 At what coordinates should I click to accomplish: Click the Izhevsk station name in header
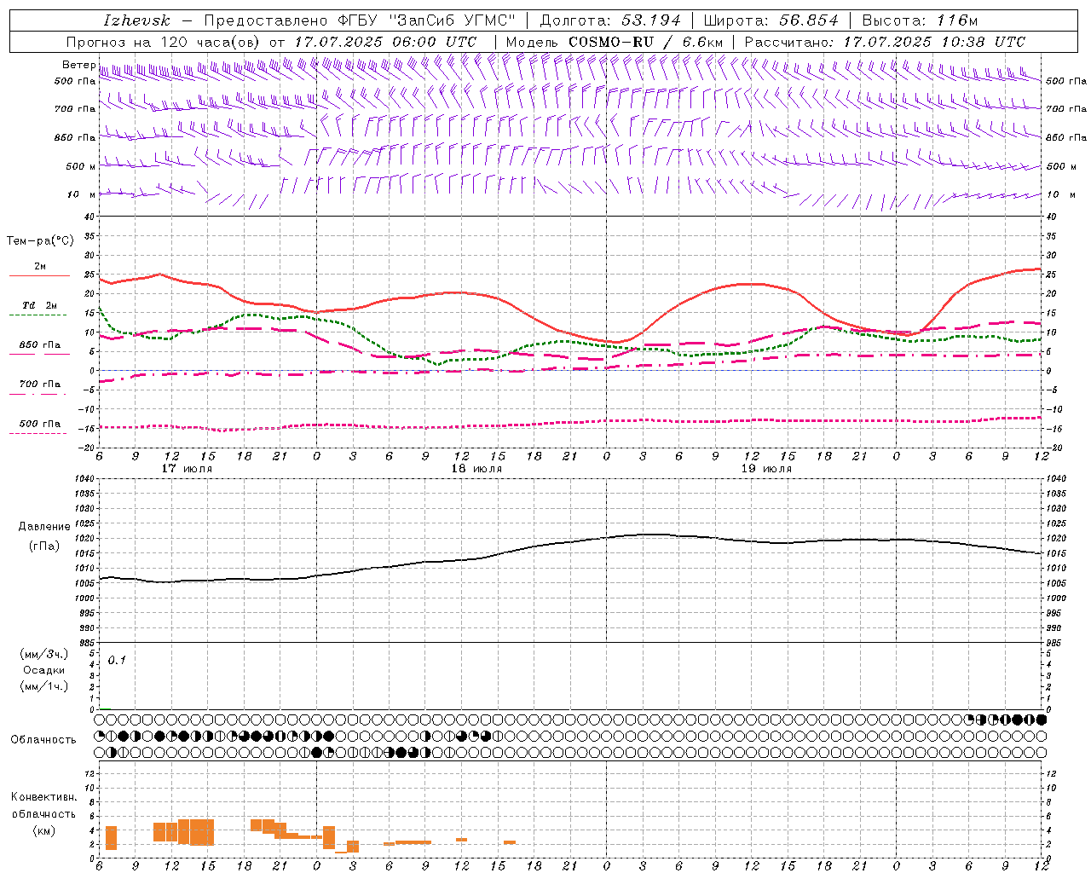click(x=136, y=20)
